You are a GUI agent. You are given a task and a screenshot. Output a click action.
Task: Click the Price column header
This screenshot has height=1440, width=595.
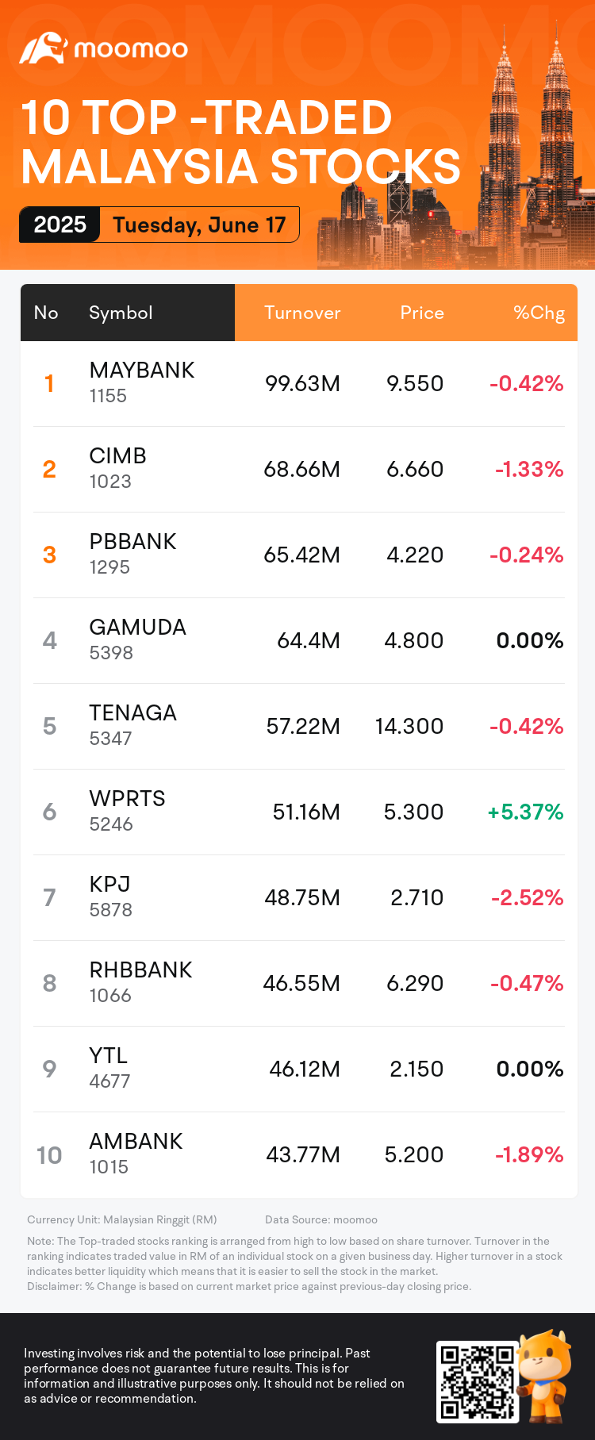(421, 313)
